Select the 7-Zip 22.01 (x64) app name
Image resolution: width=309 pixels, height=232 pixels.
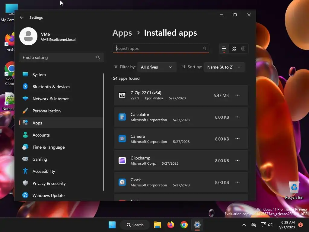pyautogui.click(x=146, y=93)
